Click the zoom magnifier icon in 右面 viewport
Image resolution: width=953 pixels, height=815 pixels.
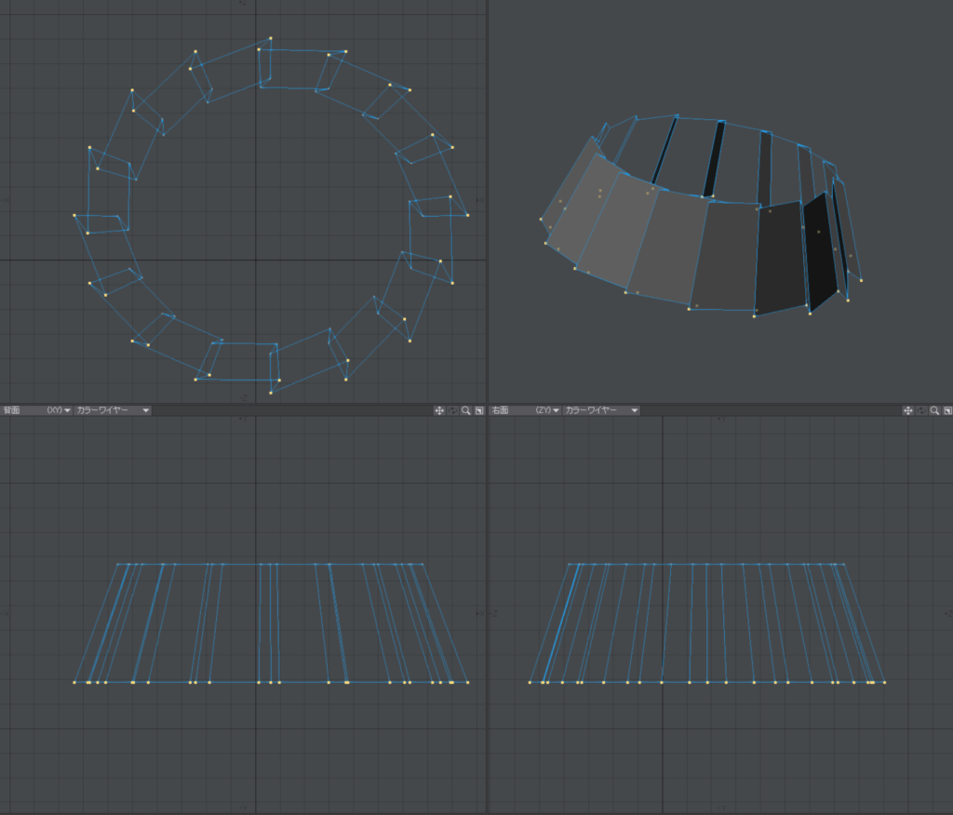tap(934, 411)
